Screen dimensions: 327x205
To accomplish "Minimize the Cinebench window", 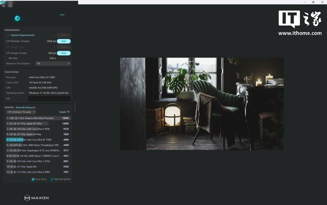I will [x=305, y=2].
